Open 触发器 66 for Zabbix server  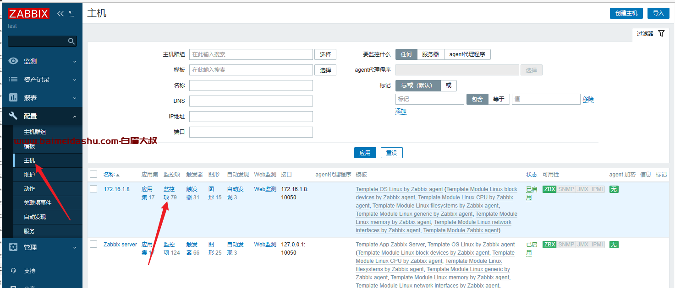coord(193,249)
